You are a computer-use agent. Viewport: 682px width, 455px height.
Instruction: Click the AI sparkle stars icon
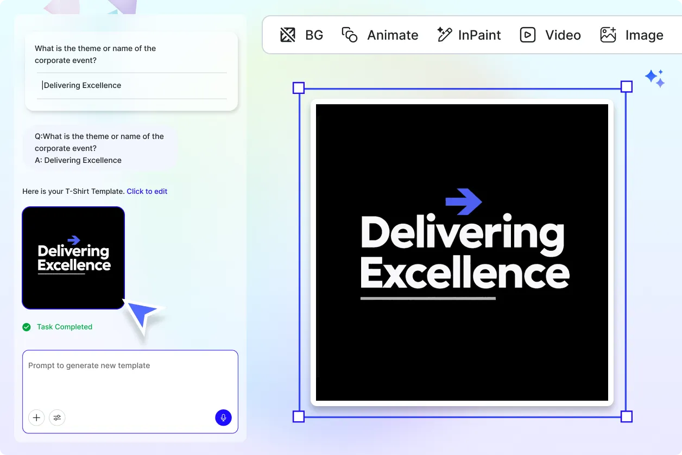coord(655,78)
